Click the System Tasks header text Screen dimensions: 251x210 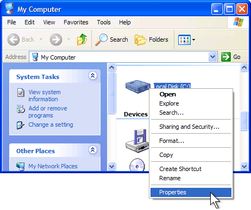point(38,77)
